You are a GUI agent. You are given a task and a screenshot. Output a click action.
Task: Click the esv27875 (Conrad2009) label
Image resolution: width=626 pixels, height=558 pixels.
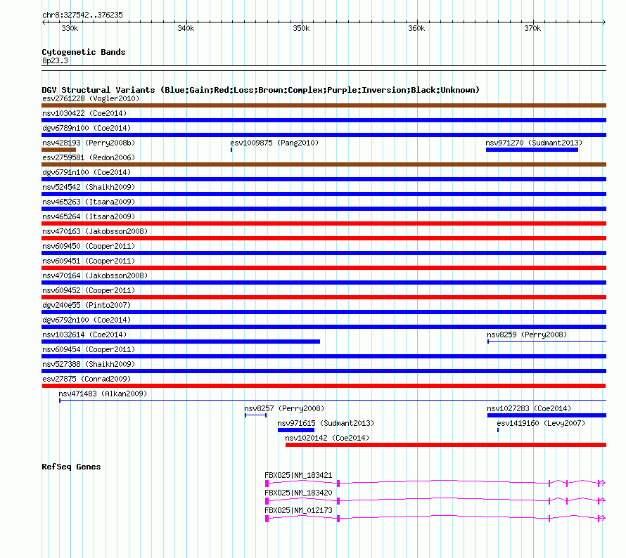point(87,379)
